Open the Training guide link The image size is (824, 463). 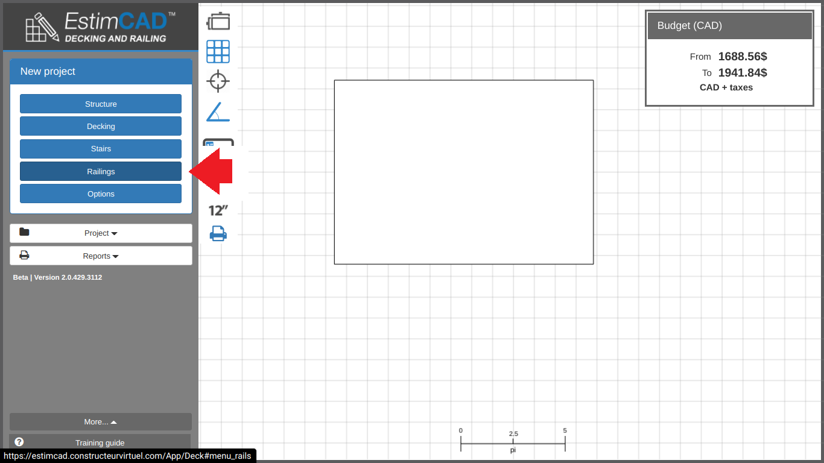tap(100, 443)
